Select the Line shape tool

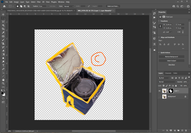pyautogui.click(x=3, y=76)
